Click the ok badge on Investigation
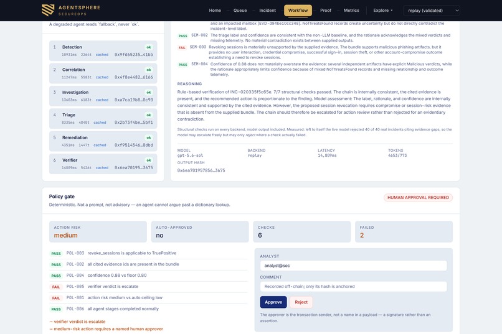 click(x=149, y=93)
